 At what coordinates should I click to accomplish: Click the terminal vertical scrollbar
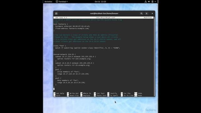tap(154, 56)
